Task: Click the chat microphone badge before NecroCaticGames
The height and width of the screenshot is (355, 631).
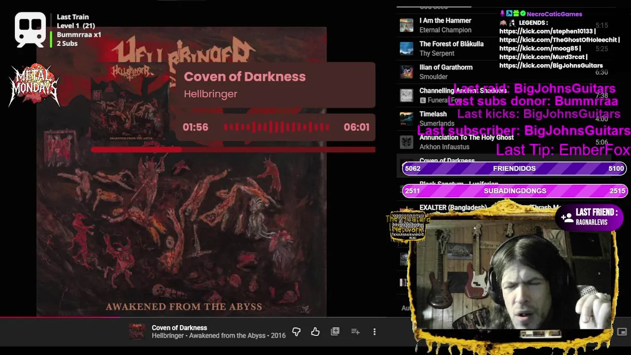Action: coord(503,14)
